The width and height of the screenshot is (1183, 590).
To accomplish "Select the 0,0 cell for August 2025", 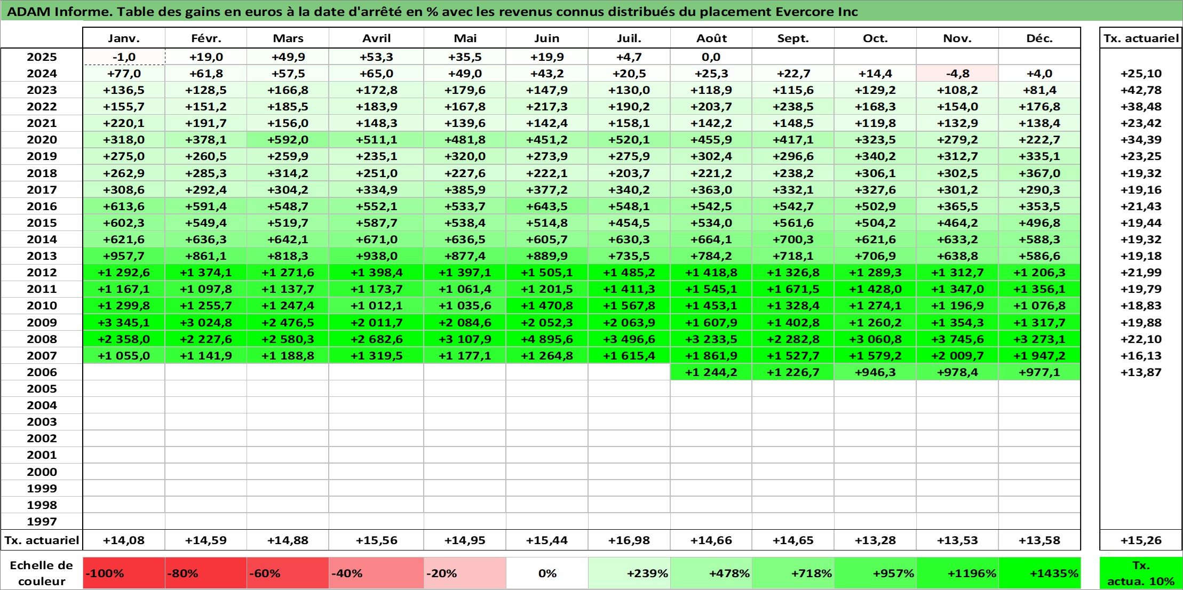I will pyautogui.click(x=711, y=57).
